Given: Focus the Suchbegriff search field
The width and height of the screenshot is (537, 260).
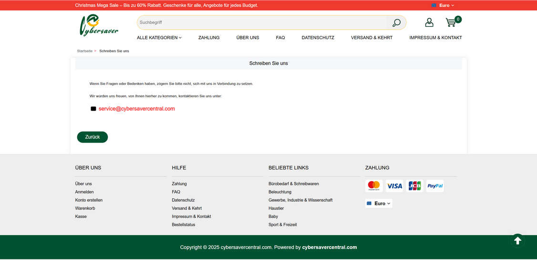Looking at the screenshot, I should click(x=262, y=22).
